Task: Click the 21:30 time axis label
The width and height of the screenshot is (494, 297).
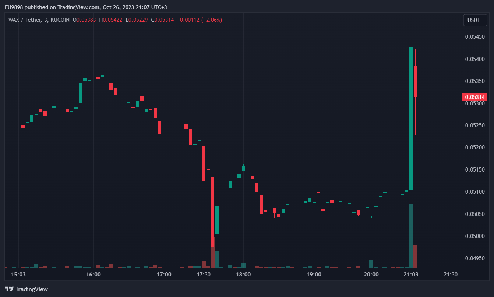Action: 451,275
